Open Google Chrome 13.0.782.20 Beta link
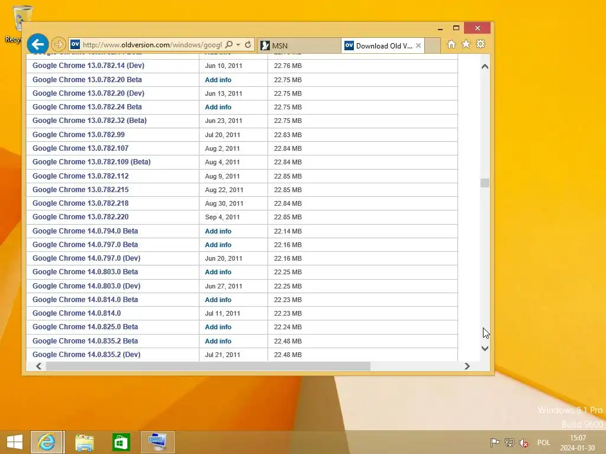 coord(87,80)
